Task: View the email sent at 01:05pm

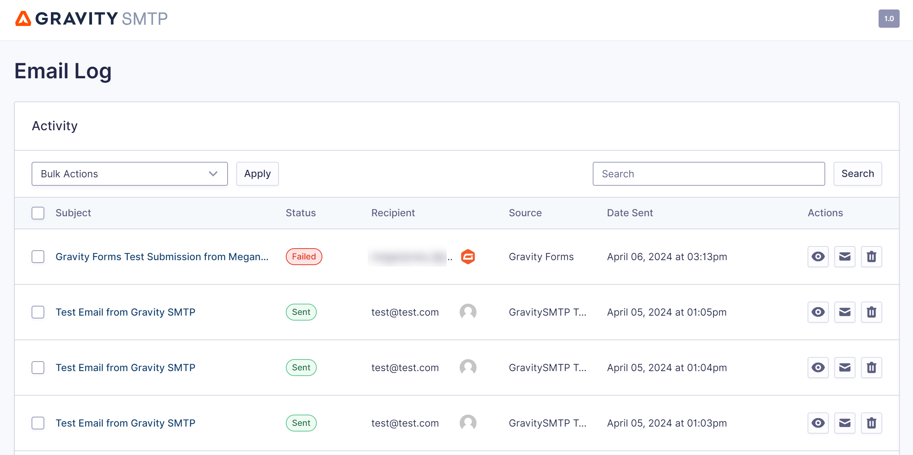Action: click(x=817, y=312)
